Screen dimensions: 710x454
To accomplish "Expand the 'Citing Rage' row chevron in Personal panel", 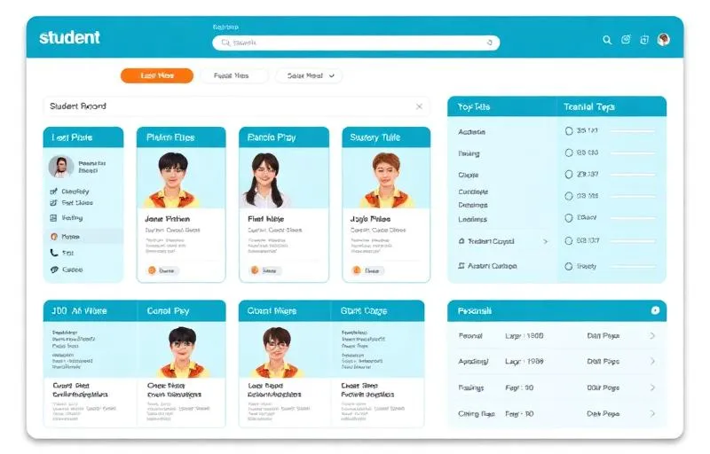I will [x=652, y=413].
